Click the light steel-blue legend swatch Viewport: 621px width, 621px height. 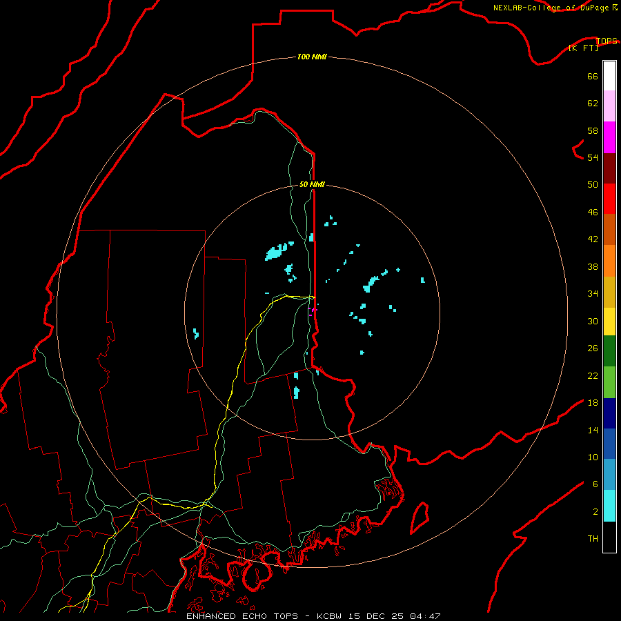609,475
